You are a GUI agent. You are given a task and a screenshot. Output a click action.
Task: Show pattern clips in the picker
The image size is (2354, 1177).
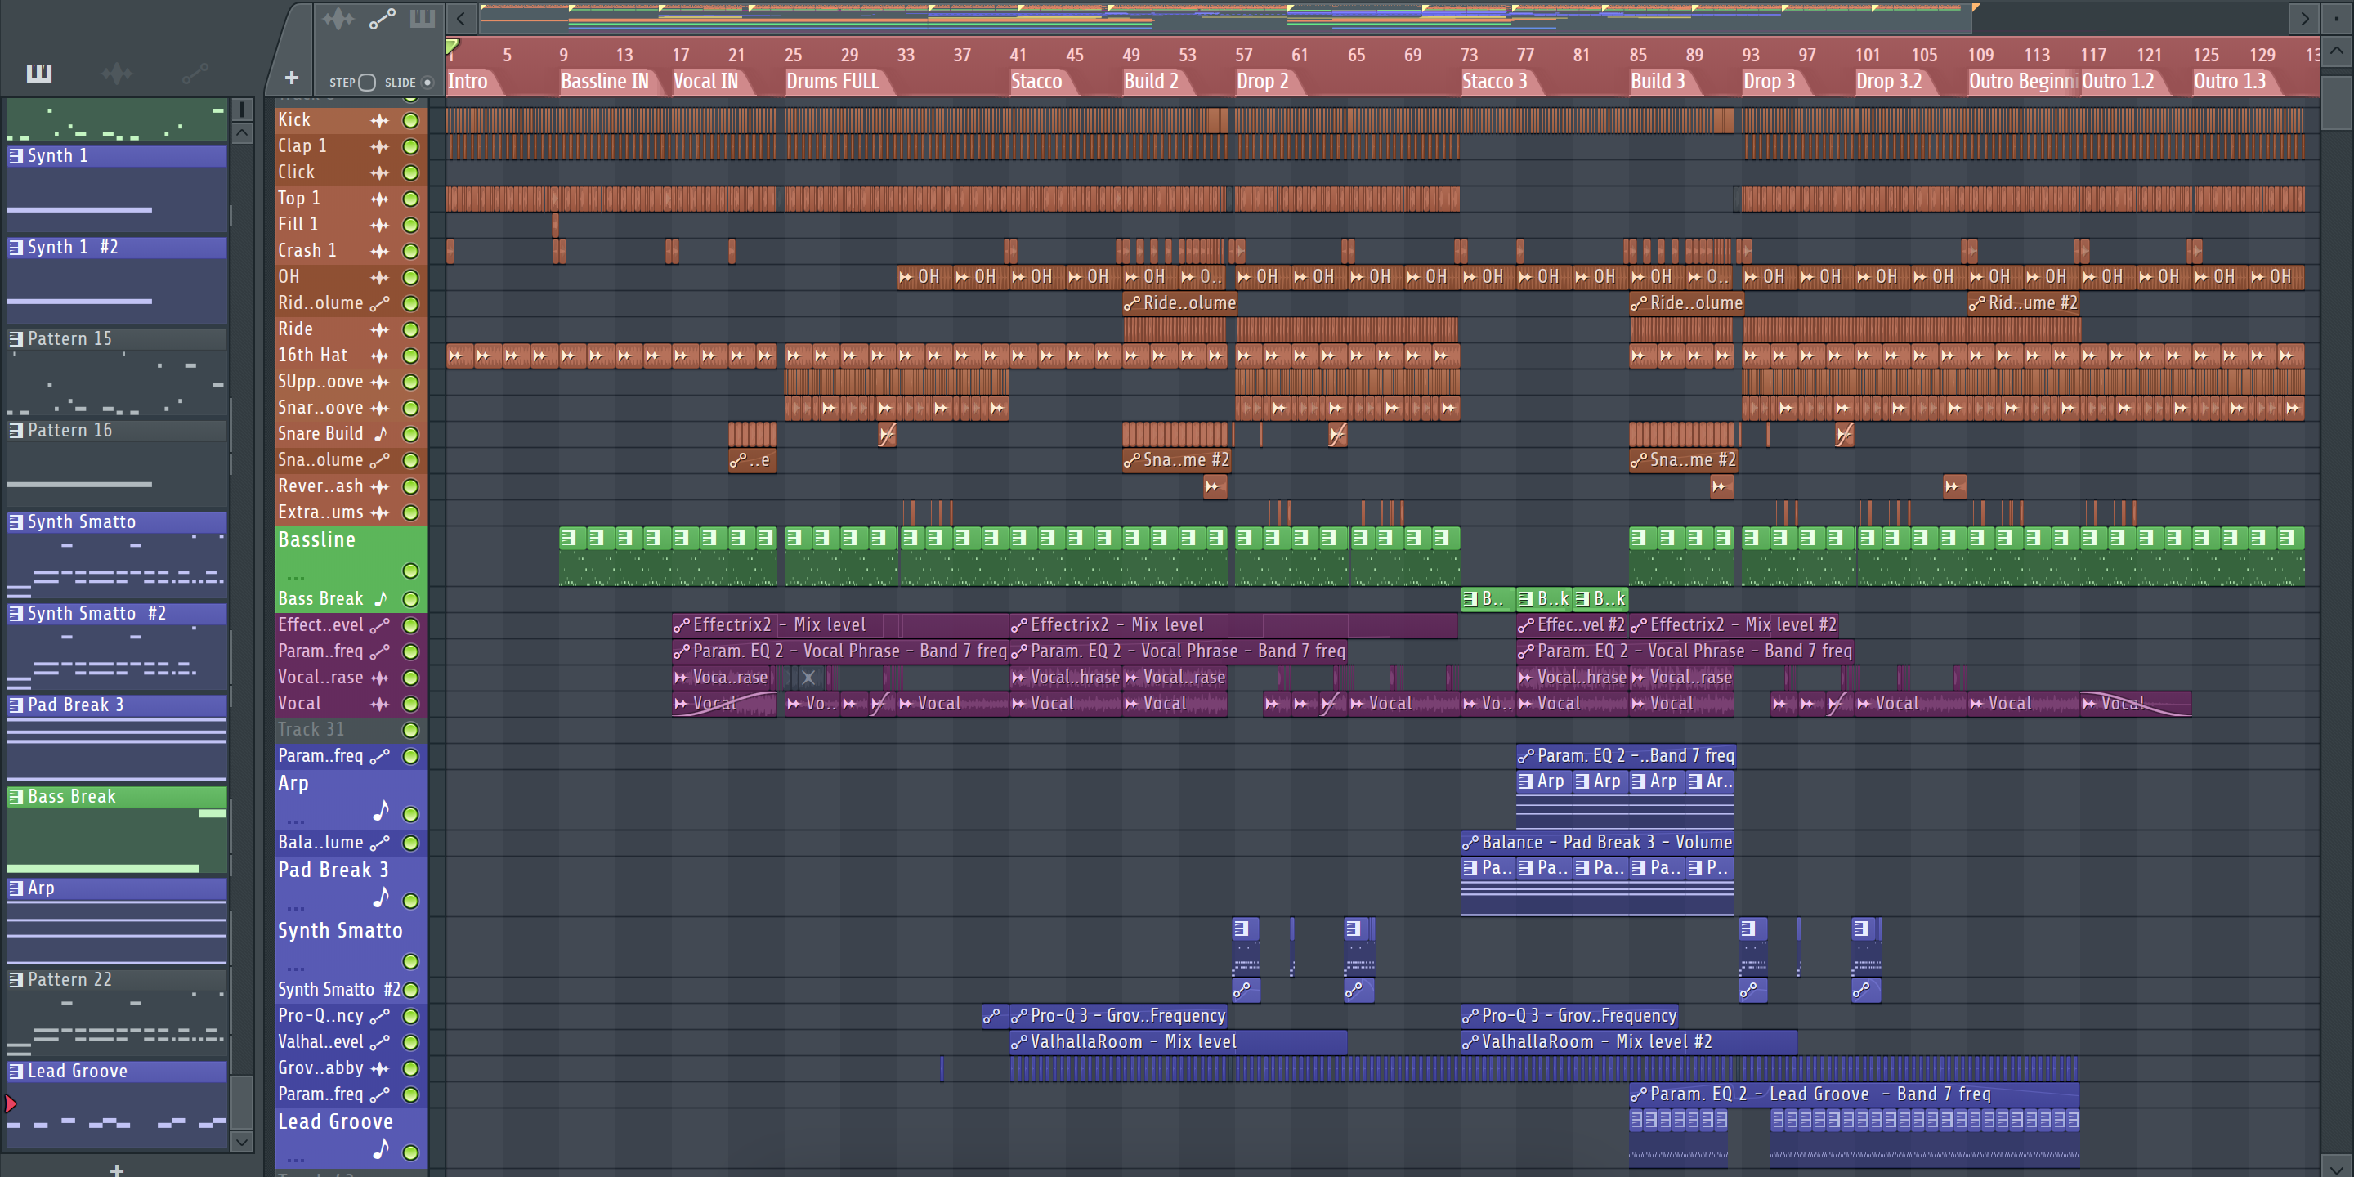38,72
